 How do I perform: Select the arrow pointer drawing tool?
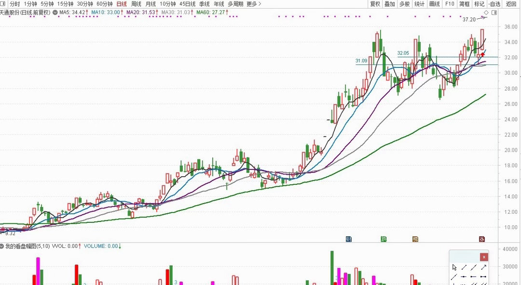tap(454, 267)
